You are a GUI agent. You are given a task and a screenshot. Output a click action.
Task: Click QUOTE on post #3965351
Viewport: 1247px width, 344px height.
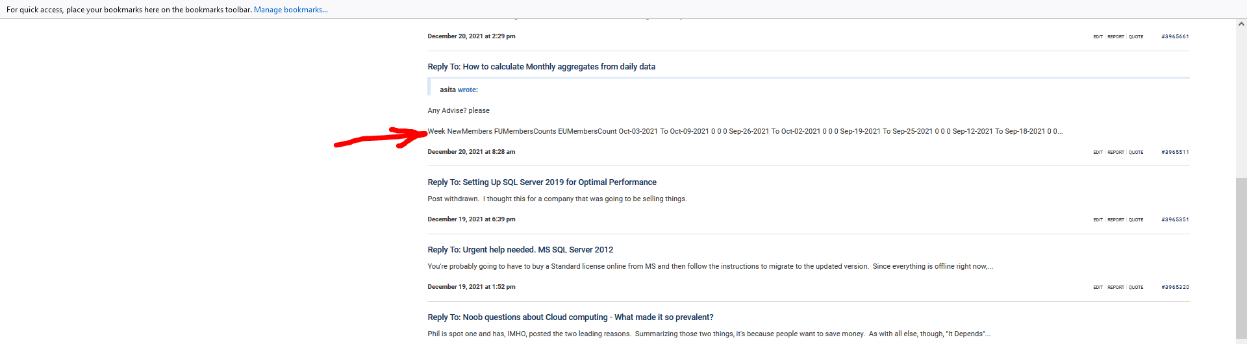[x=1136, y=220]
